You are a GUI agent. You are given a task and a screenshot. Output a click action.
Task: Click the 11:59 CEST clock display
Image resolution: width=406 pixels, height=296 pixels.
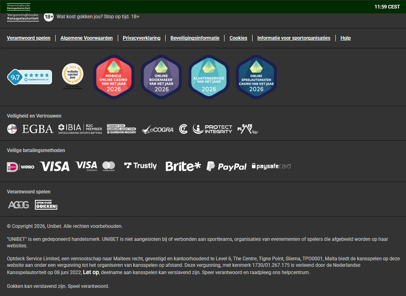click(x=387, y=7)
